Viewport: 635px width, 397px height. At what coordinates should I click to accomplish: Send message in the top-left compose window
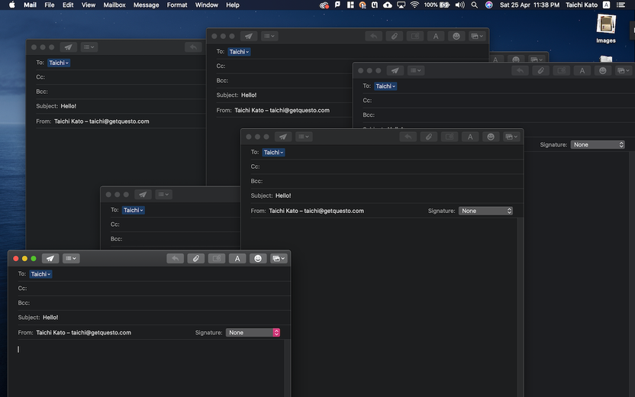(x=69, y=47)
